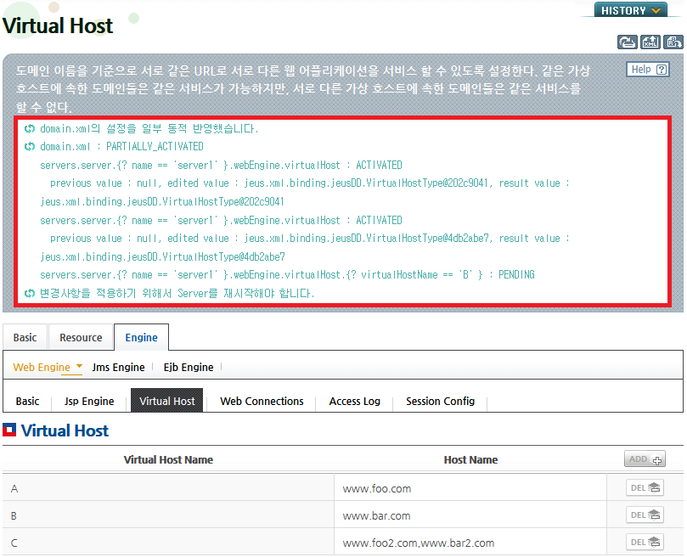Select the Virtual Host sub-tab

click(167, 401)
